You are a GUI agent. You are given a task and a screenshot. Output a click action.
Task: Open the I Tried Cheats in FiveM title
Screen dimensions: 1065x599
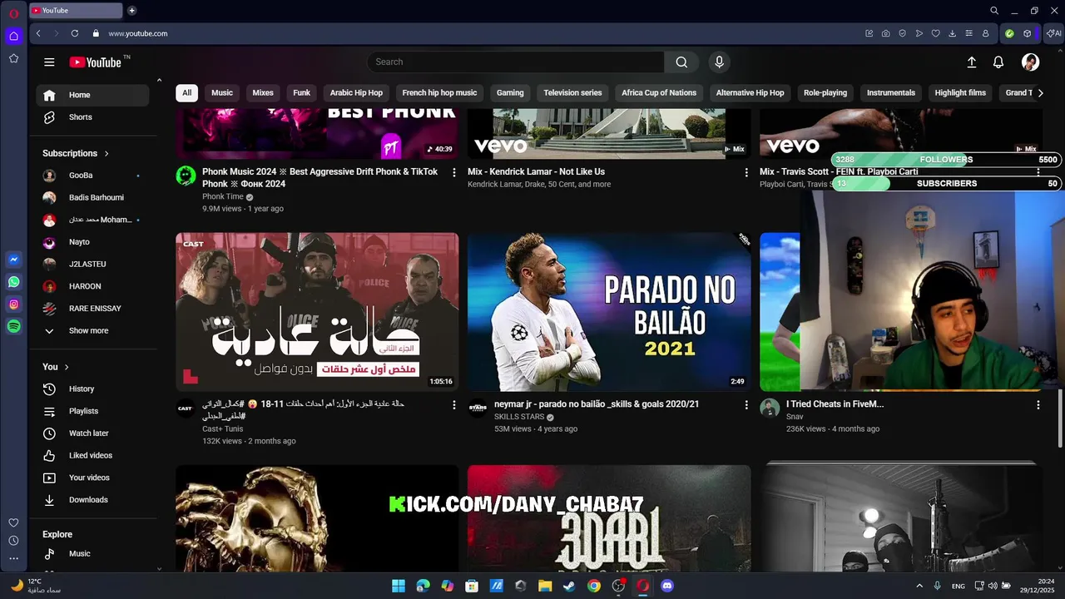[x=835, y=404]
